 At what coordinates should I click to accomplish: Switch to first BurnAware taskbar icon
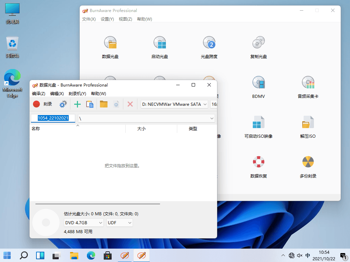125,255
